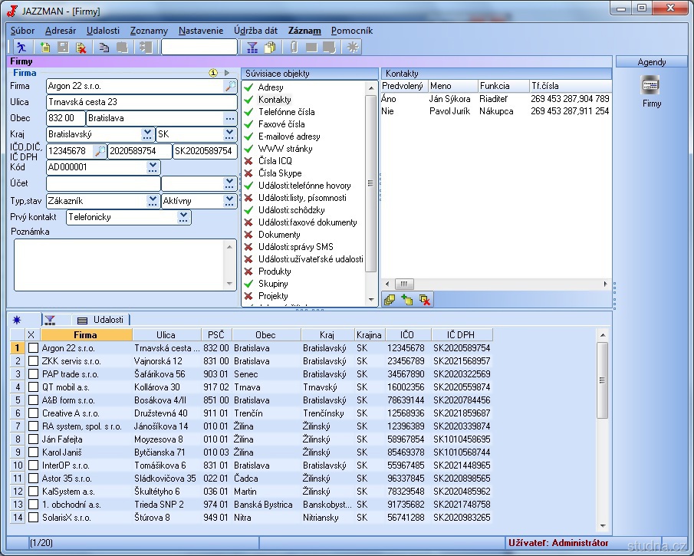
Task: Click the running man toolbar icon
Action: tap(21, 48)
